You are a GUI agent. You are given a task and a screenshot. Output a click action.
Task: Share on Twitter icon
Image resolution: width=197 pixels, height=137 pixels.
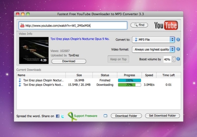[x=63, y=116]
